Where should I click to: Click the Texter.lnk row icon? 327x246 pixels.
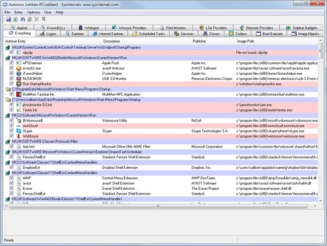[x=19, y=110]
